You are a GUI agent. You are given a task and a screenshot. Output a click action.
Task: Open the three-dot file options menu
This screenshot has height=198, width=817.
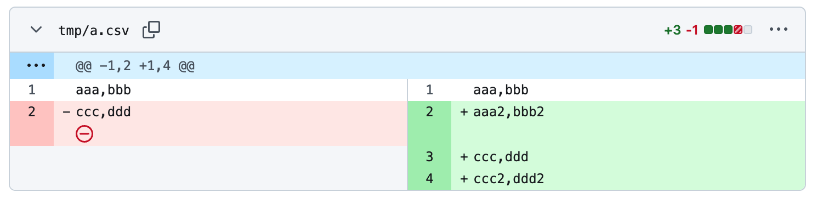point(779,30)
